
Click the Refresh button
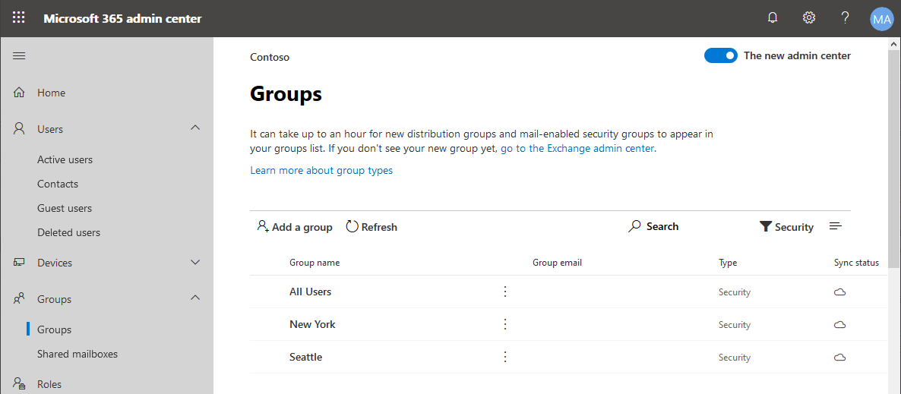(x=371, y=227)
